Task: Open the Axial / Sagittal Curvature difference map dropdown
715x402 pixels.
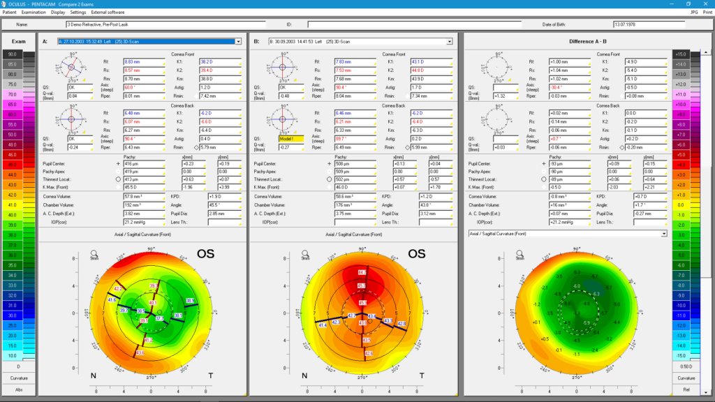Action: 663,234
